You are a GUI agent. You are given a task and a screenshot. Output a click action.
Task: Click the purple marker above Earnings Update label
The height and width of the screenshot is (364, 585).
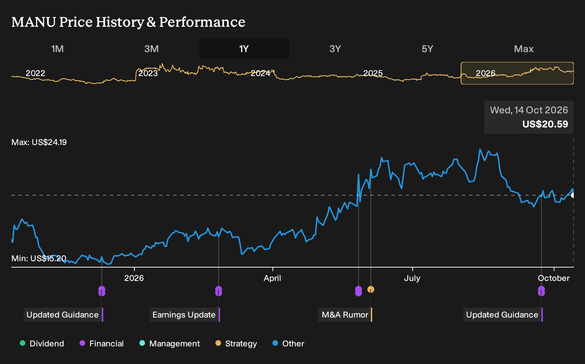coord(219,291)
